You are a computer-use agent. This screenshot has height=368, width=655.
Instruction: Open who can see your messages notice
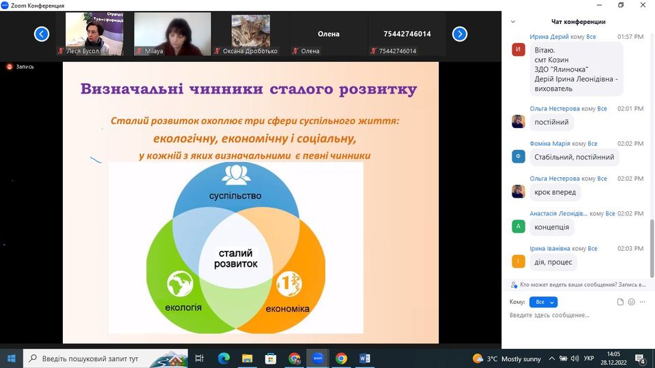578,285
